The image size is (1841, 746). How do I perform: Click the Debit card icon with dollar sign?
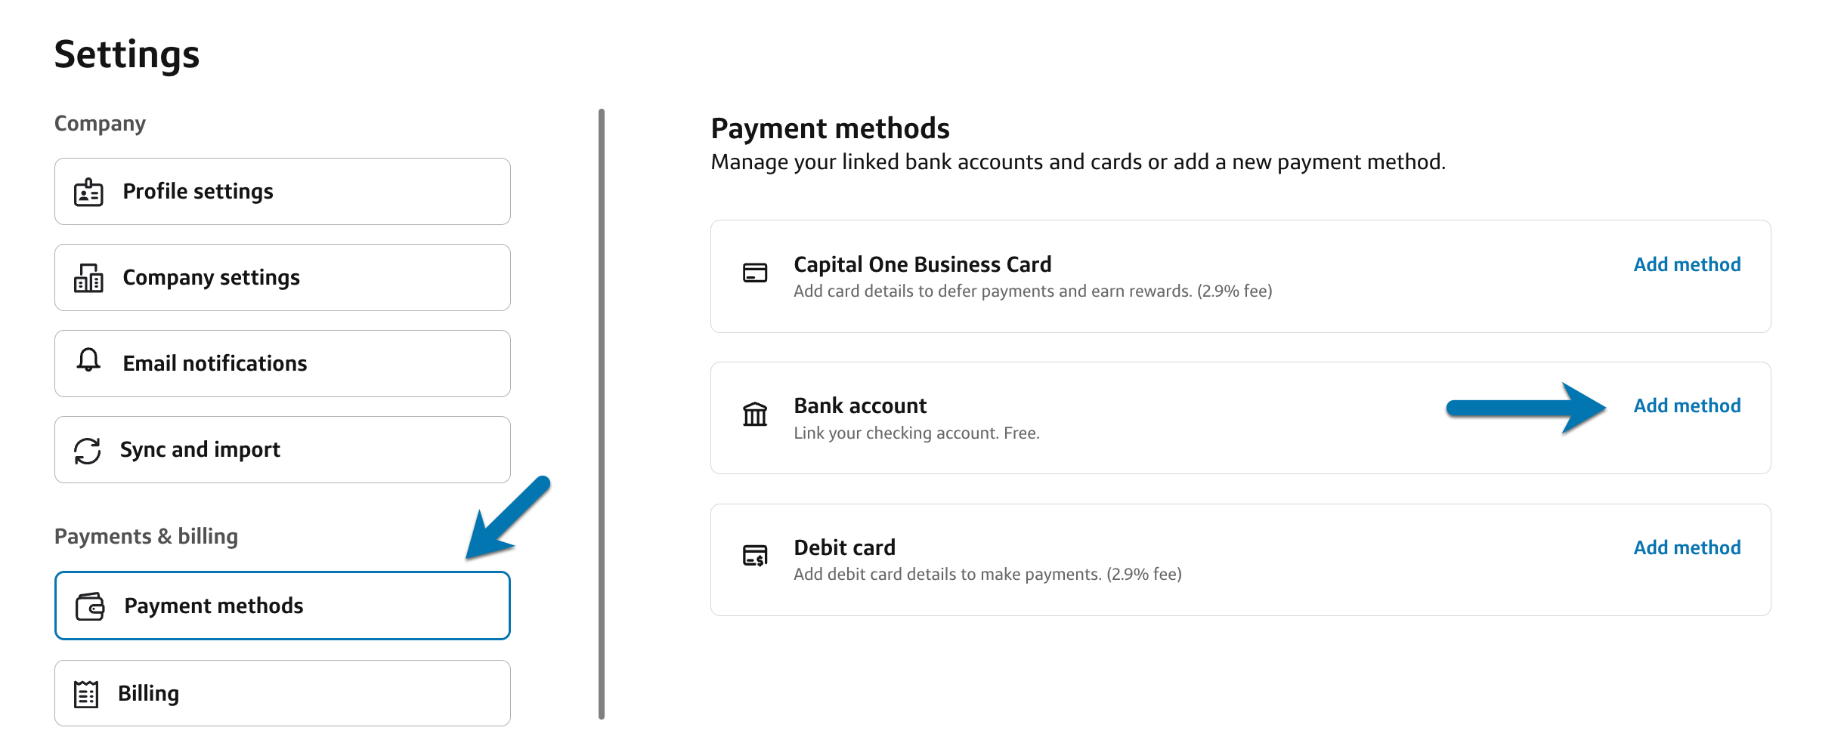(754, 556)
